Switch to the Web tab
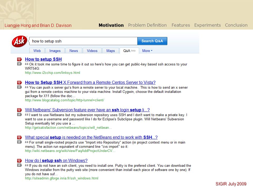 [x=37, y=51]
